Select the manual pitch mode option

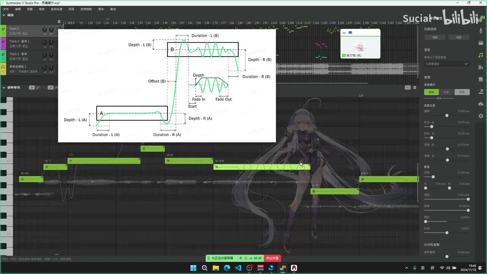pyautogui.click(x=462, y=92)
